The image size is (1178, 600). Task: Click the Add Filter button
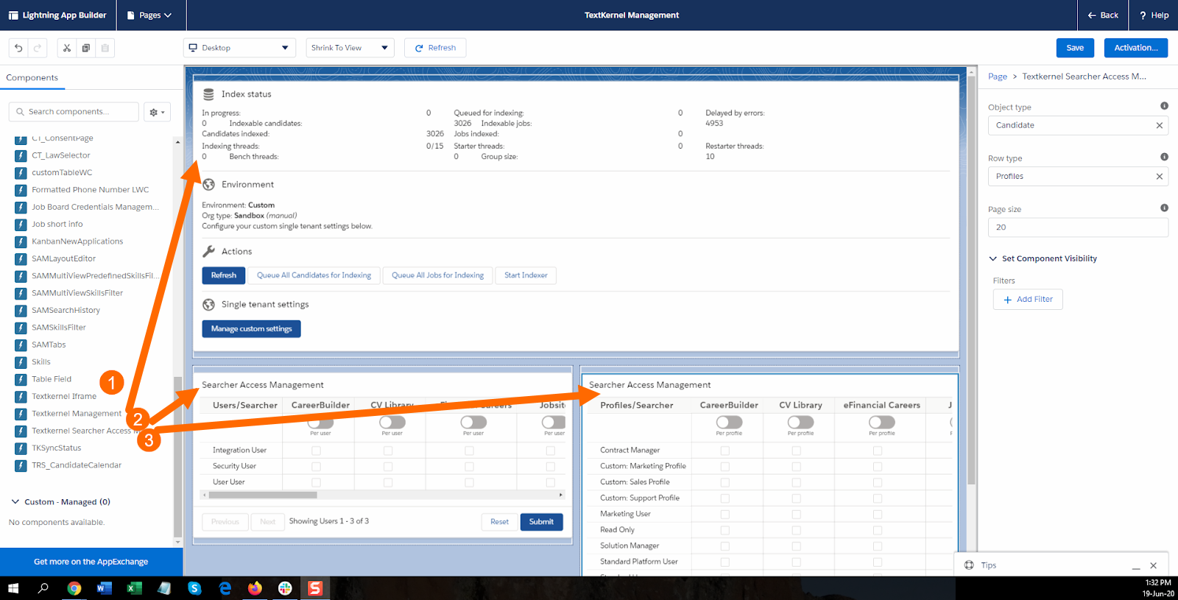tap(1028, 300)
